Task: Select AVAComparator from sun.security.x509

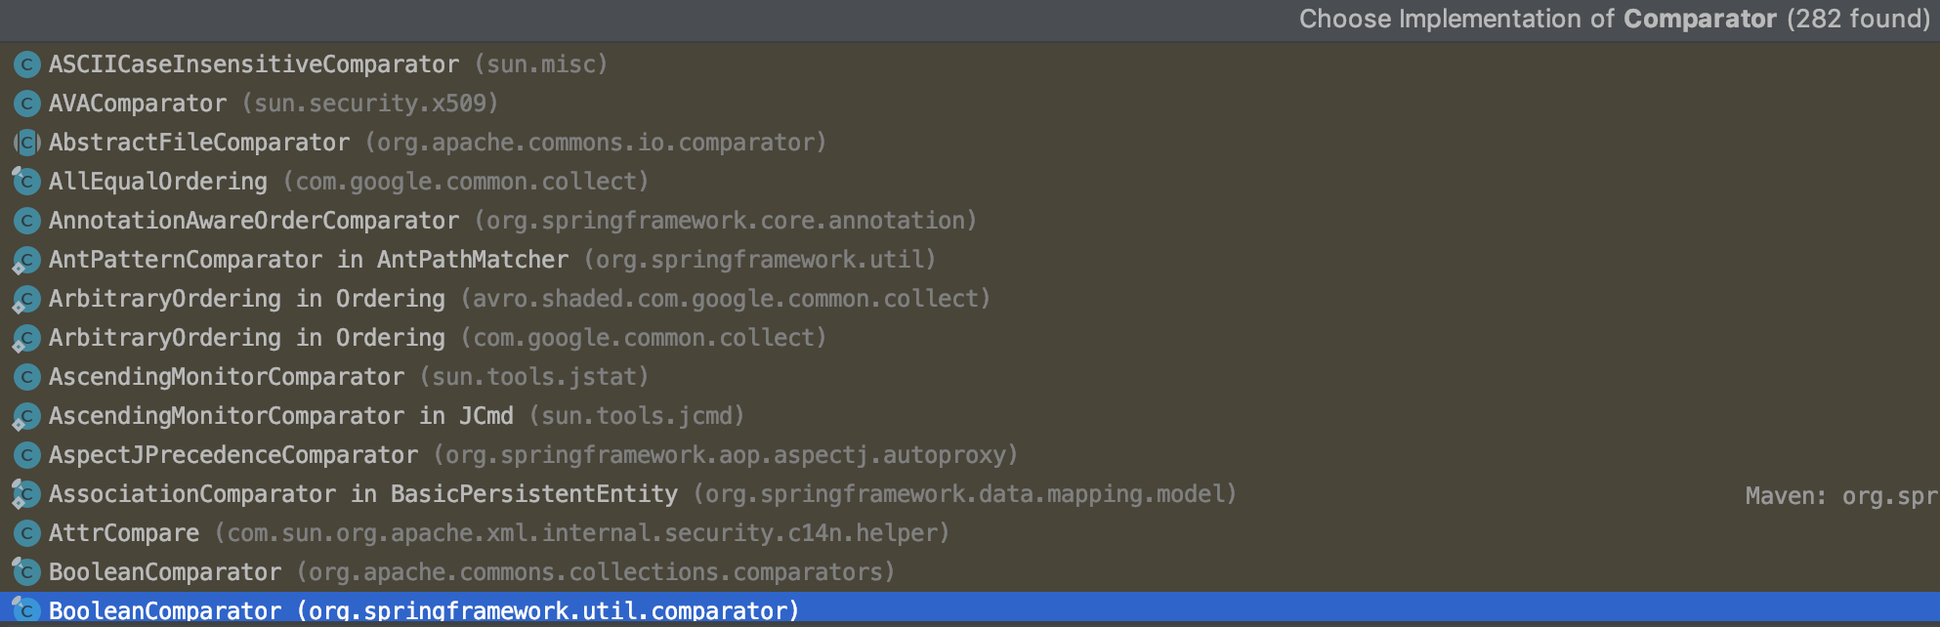Action: coord(970,104)
